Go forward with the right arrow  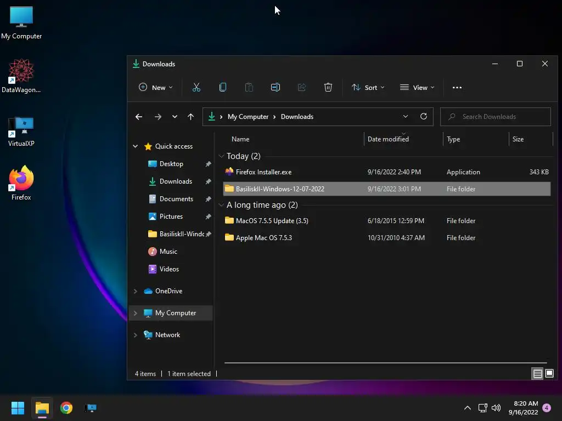click(158, 117)
